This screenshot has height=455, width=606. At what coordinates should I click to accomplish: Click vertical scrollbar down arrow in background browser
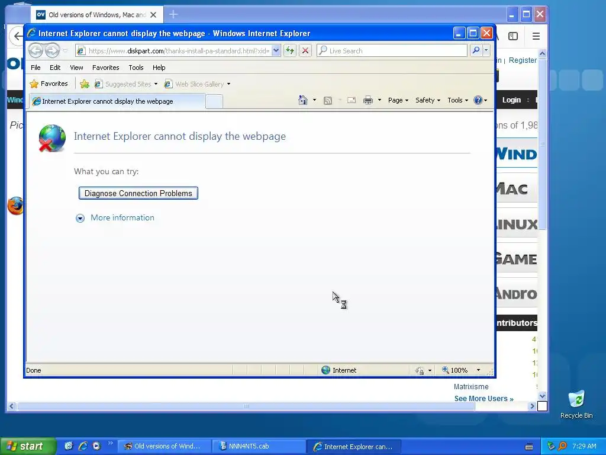coord(542,396)
